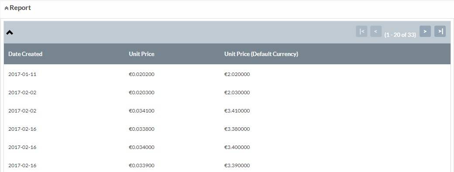Viewport: 454px width, 172px height.
Task: Sort by Date Created column header
Action: [x=25, y=54]
